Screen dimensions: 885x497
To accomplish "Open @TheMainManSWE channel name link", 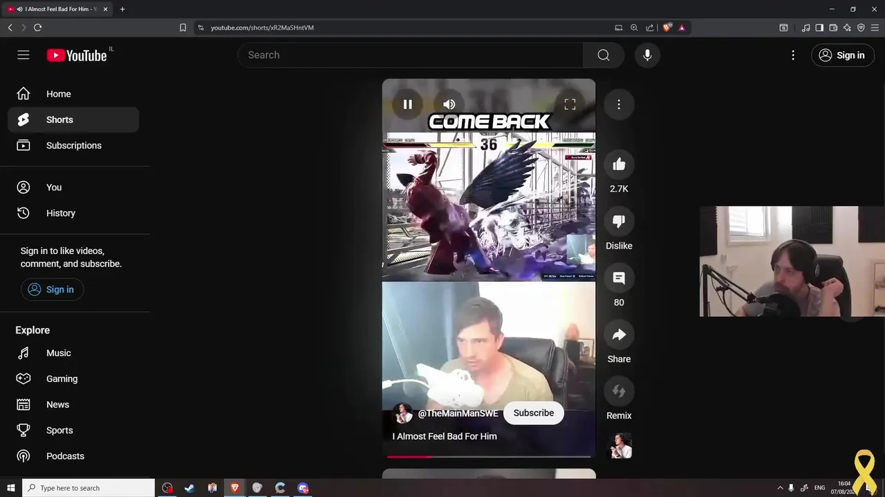I will (458, 413).
